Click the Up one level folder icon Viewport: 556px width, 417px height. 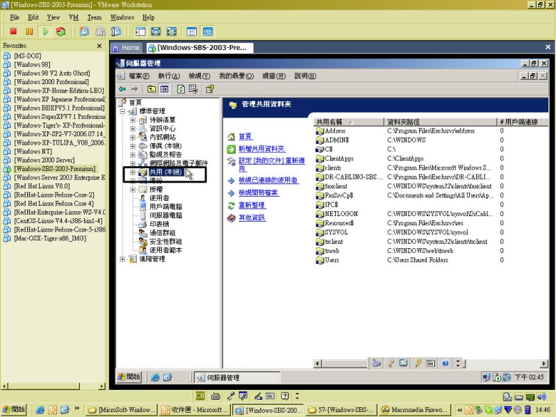pyautogui.click(x=152, y=89)
